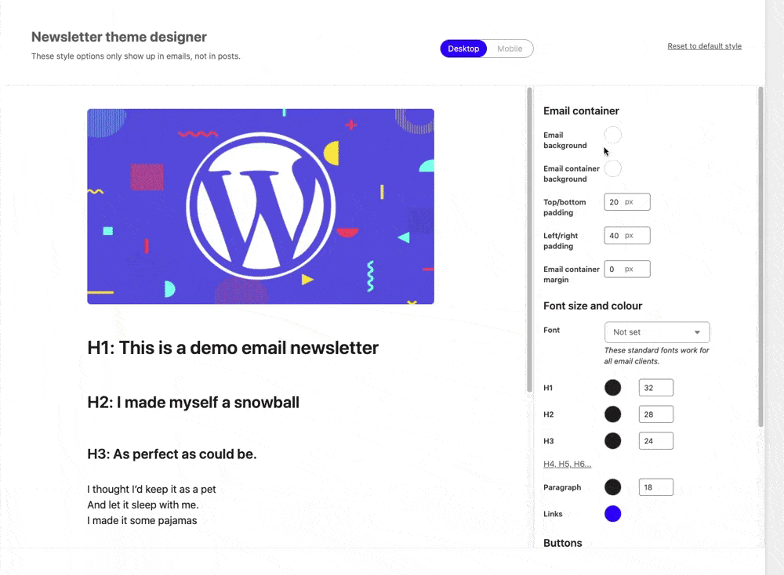Viewport: 784px width, 575px height.
Task: Change the H2 heading color
Action: click(x=612, y=414)
